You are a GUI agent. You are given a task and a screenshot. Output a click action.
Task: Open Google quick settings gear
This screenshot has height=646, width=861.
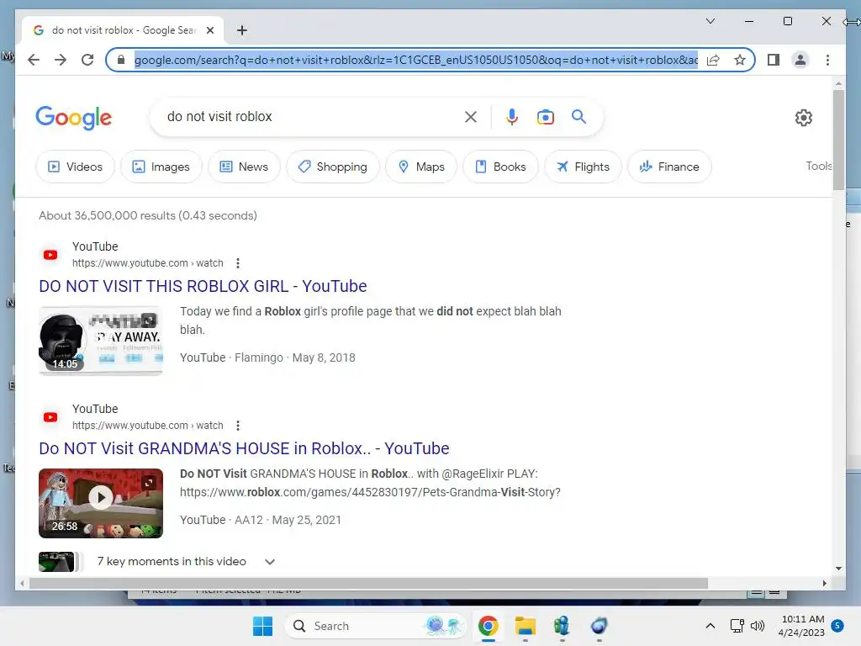click(x=803, y=117)
